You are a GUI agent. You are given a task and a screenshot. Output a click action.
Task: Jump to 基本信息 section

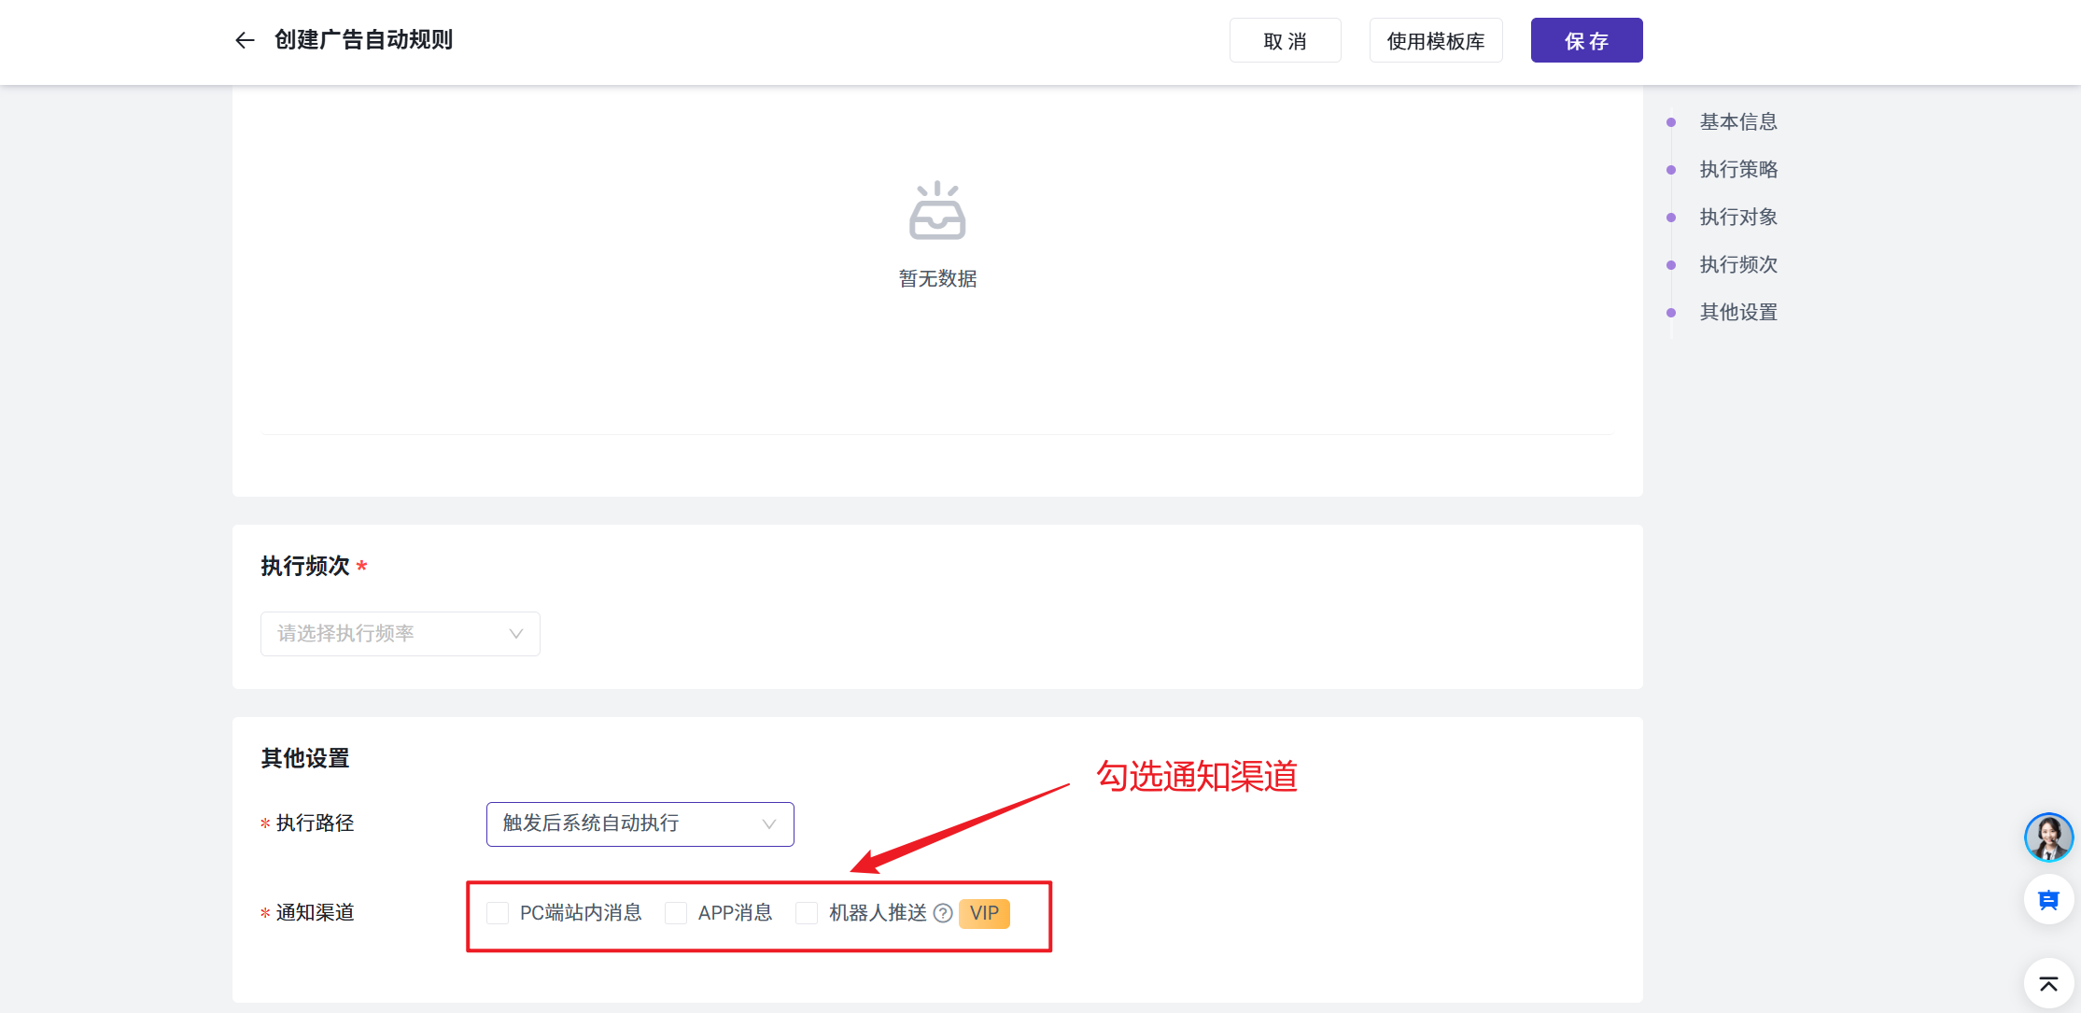click(1737, 122)
